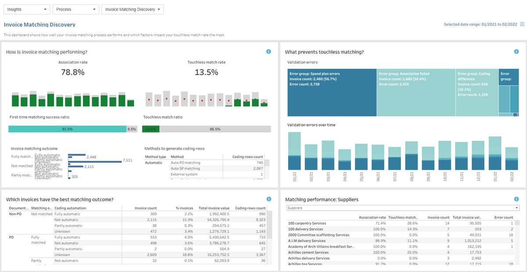Click info icon for Matching performance Suppliers panel
The image size is (527, 272).
click(x=516, y=199)
